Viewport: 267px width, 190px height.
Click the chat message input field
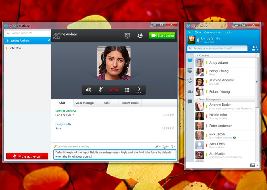[x=115, y=154]
